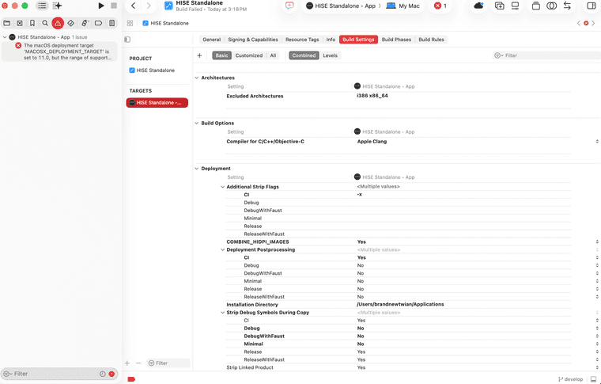Open the Info tab
The width and height of the screenshot is (601, 384).
tap(331, 40)
